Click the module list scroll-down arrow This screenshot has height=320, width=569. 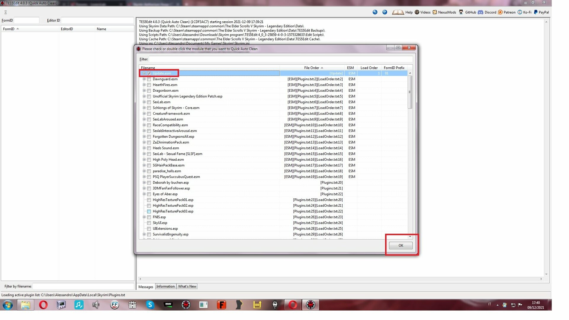point(410,236)
